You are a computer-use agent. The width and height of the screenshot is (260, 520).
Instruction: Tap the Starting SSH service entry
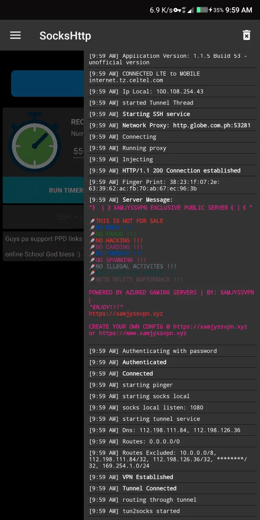[x=172, y=114]
